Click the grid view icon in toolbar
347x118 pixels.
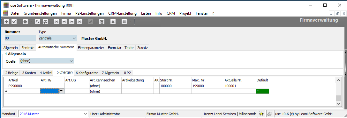tap(124, 22)
